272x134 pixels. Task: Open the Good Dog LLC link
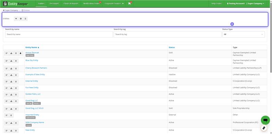tap(32, 101)
